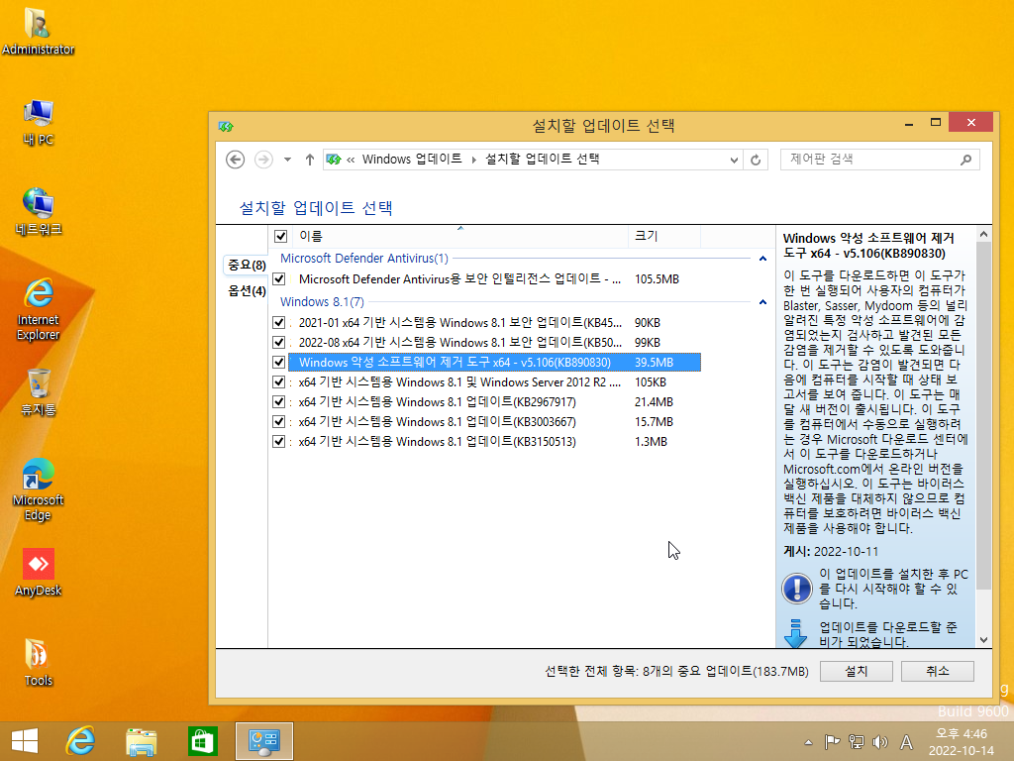Minimize the 설치할 업데이트 선택 window
Screen dimensions: 1014x761
coord(909,122)
